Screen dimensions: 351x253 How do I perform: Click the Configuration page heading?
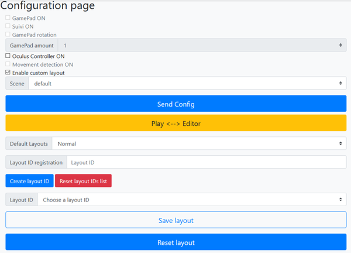[47, 6]
